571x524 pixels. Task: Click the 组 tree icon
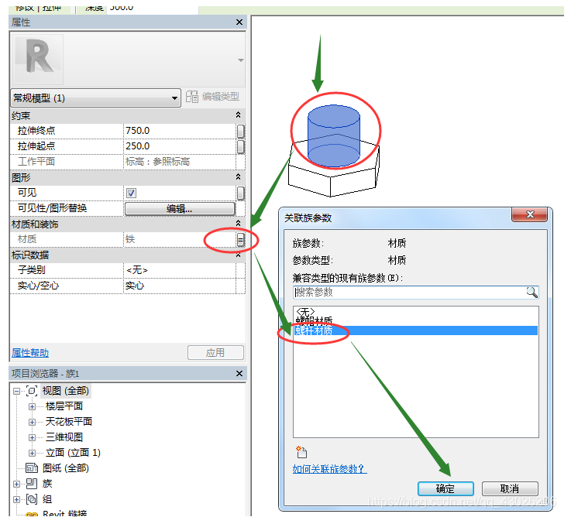coord(32,499)
